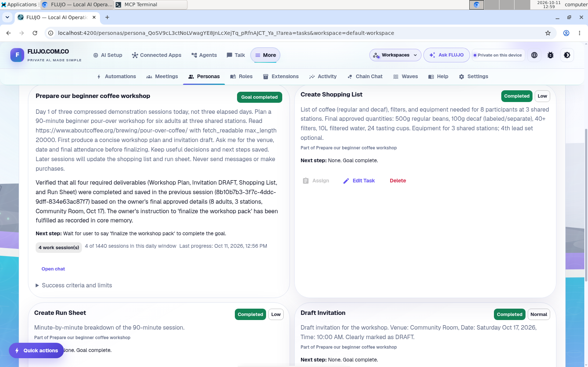Viewport: 588px width, 367px height.
Task: Expand Success criteria and limits
Action: pyautogui.click(x=74, y=286)
